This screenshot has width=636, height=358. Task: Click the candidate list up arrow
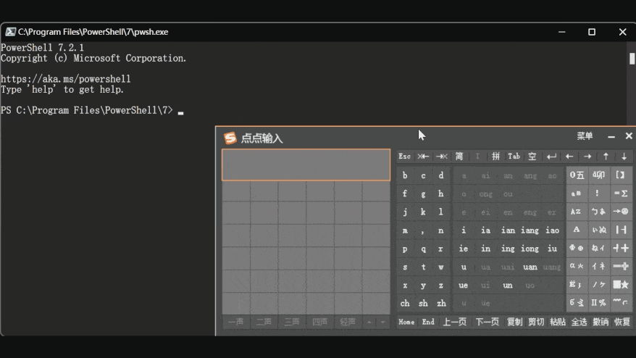tap(369, 322)
